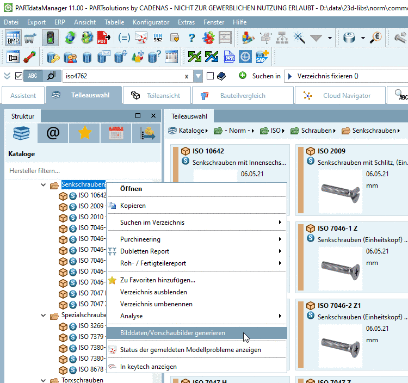
Task: Open the Dubletten Report submenu
Action: pos(197,251)
